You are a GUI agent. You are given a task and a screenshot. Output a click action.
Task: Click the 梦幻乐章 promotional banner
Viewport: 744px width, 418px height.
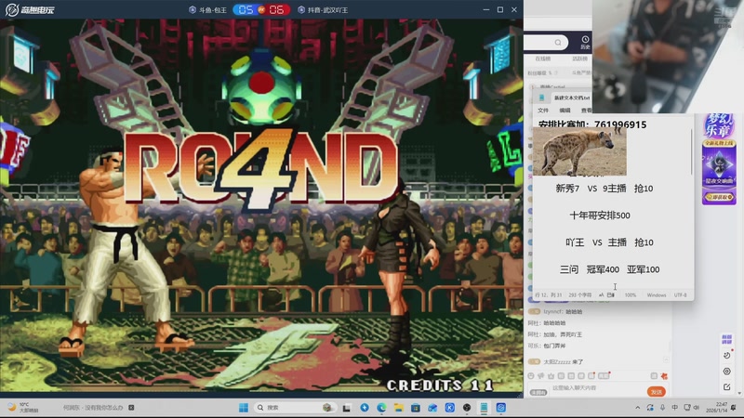click(x=719, y=159)
